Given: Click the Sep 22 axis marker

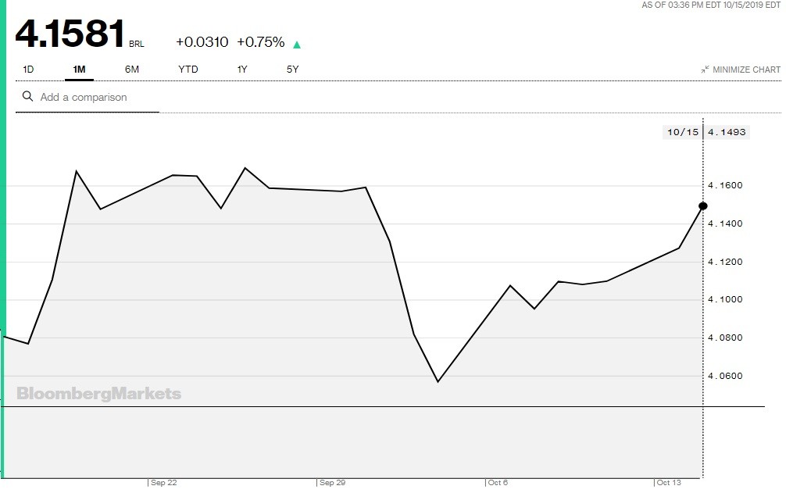Looking at the screenshot, I should point(164,483).
